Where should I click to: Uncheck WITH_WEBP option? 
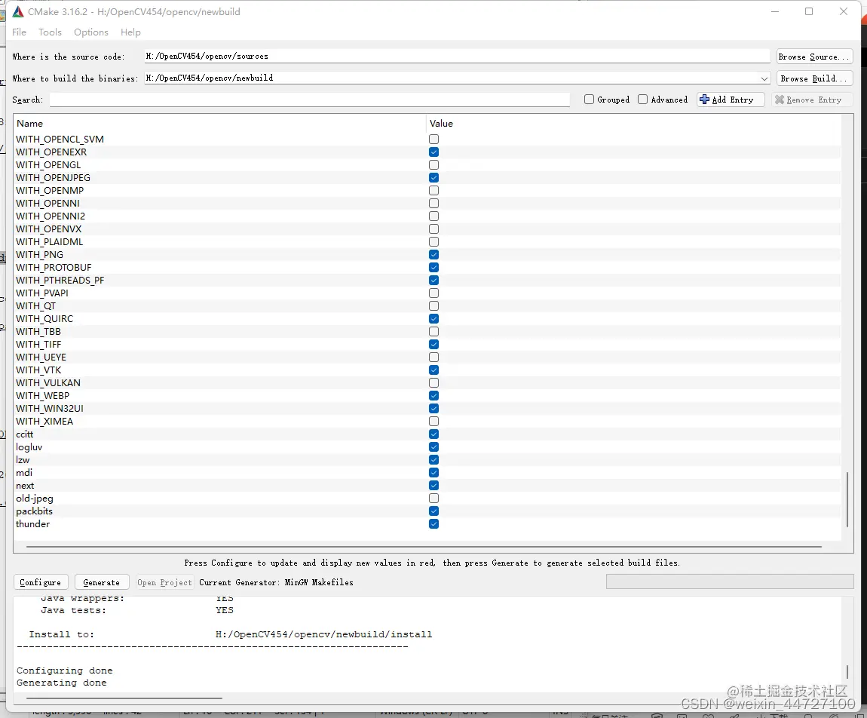[434, 395]
